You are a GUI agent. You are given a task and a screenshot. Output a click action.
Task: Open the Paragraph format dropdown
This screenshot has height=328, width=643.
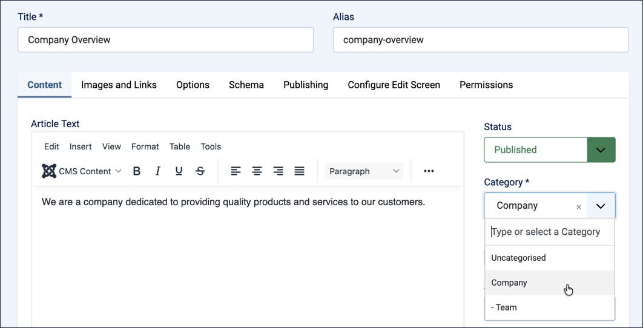364,171
